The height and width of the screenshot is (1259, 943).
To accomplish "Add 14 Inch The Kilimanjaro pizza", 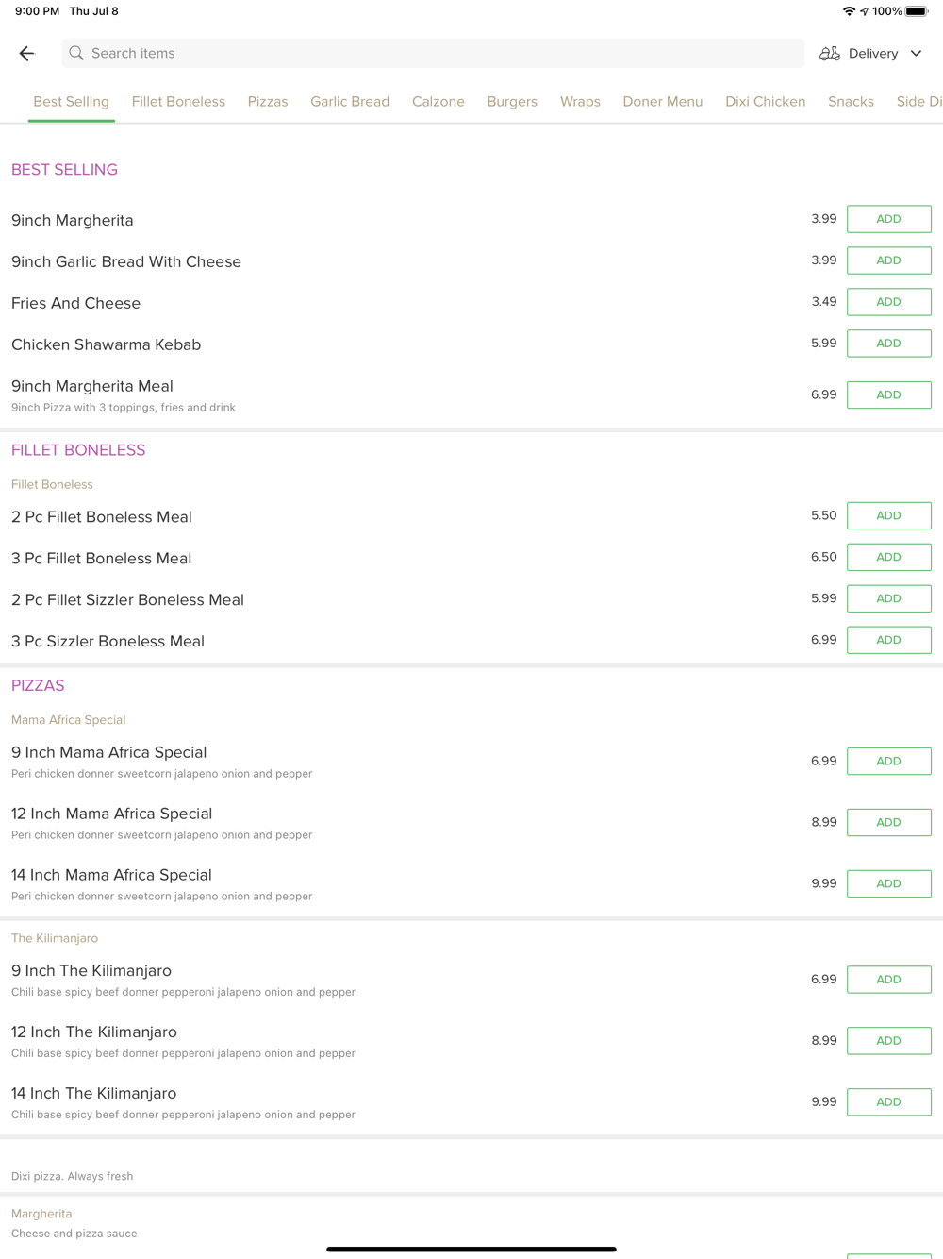I will (x=889, y=1101).
